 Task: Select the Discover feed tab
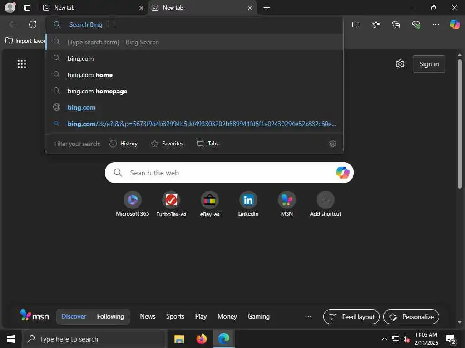click(74, 316)
